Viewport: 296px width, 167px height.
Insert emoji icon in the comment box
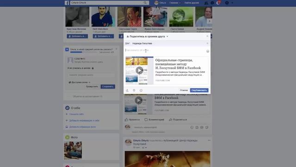(x=192, y=128)
